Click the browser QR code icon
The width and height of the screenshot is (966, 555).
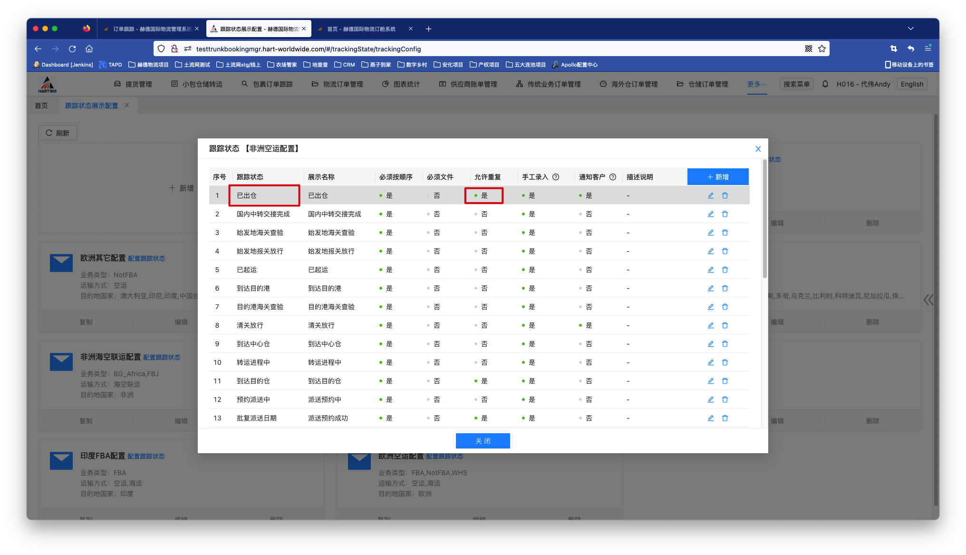808,49
